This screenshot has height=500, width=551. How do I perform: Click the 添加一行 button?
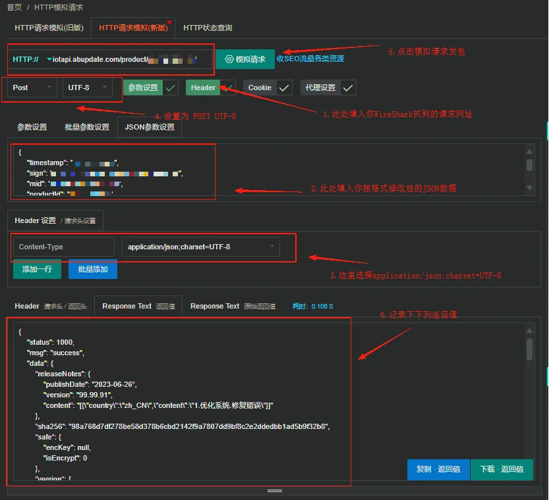[x=37, y=269]
